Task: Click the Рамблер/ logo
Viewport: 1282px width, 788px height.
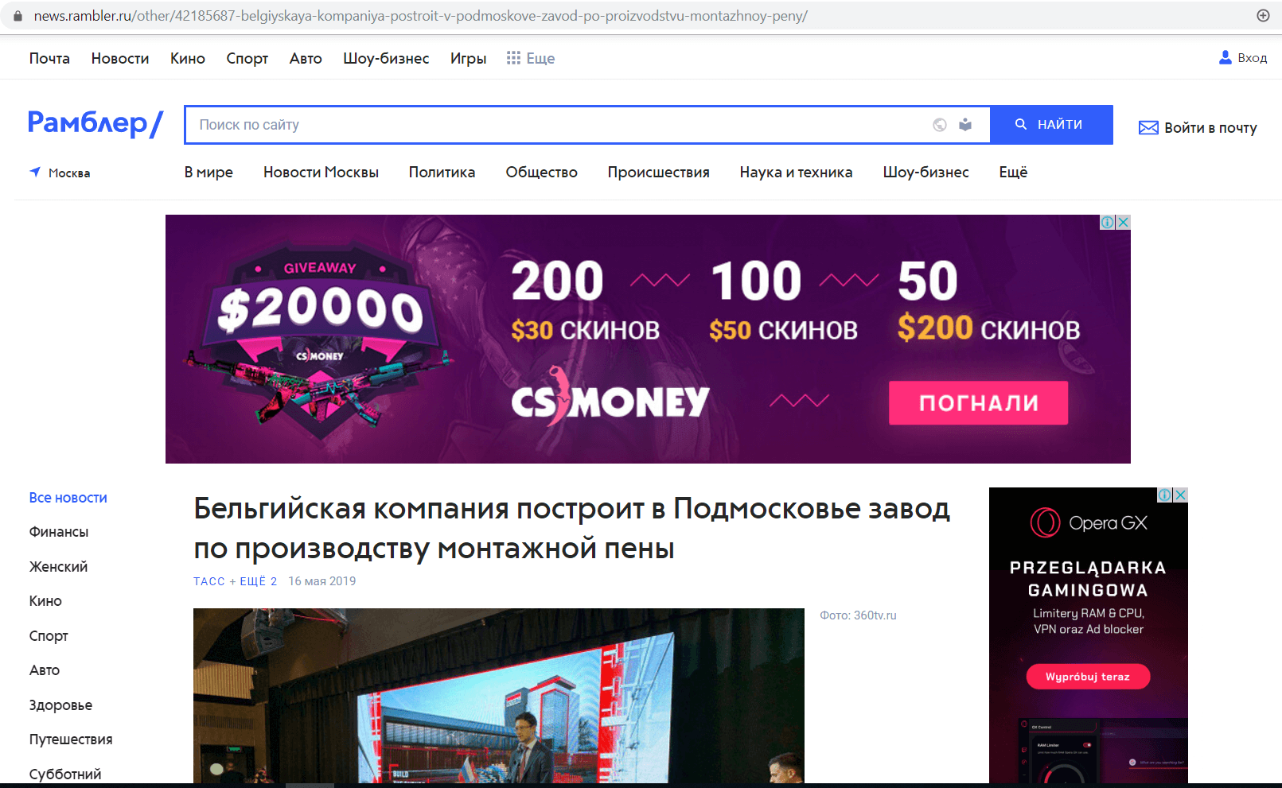Action: click(95, 123)
